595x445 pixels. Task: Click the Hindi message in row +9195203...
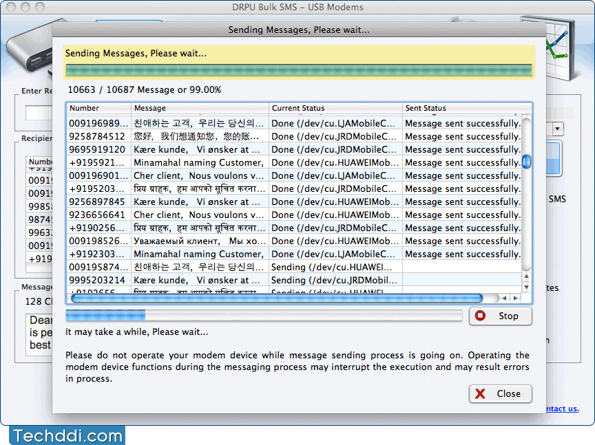click(x=200, y=188)
